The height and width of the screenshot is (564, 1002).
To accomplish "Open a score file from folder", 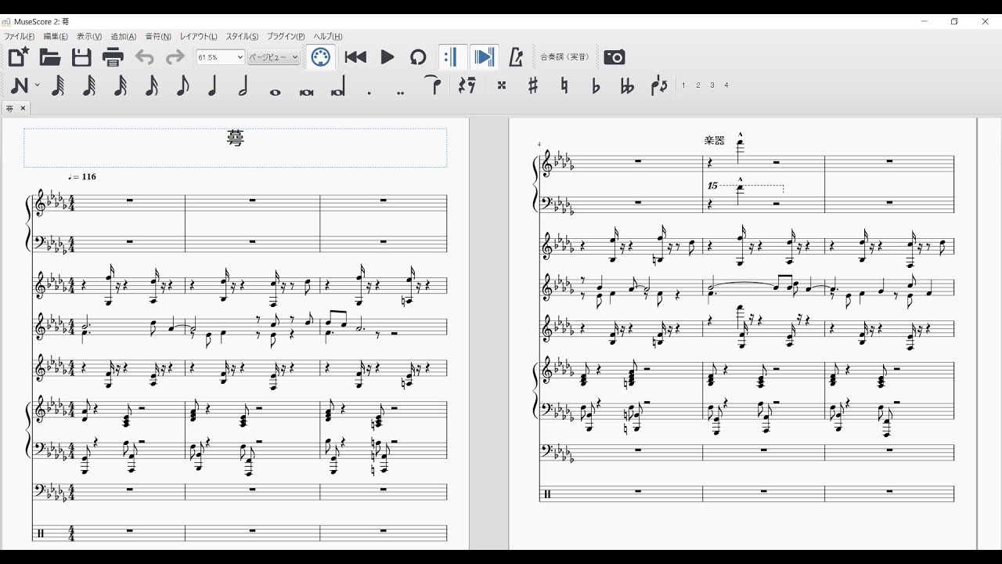I will 50,56.
